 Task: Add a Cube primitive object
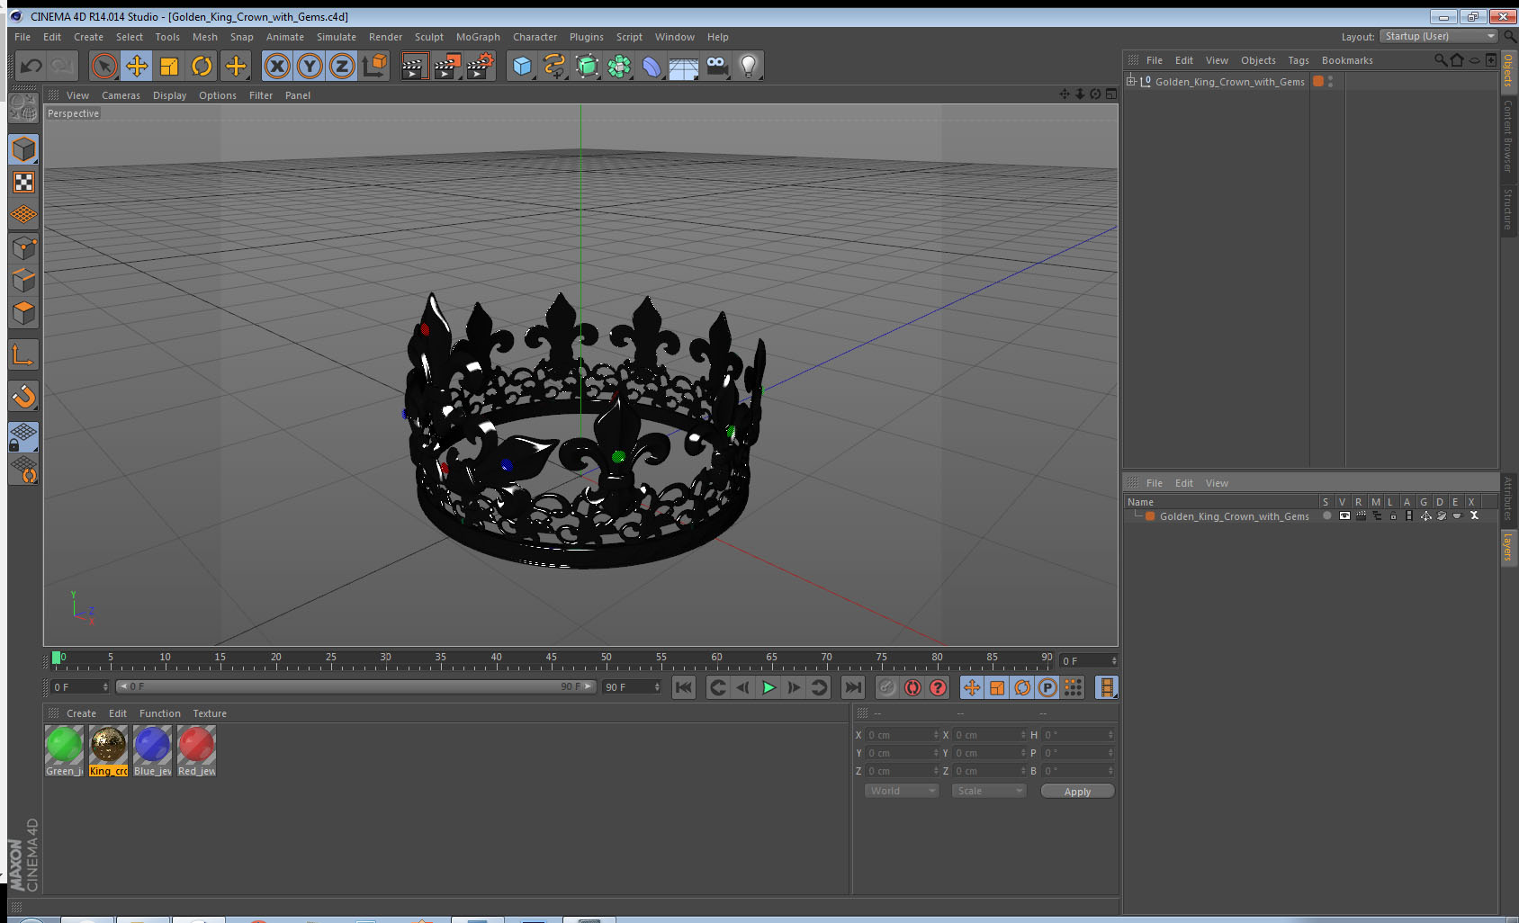click(522, 66)
